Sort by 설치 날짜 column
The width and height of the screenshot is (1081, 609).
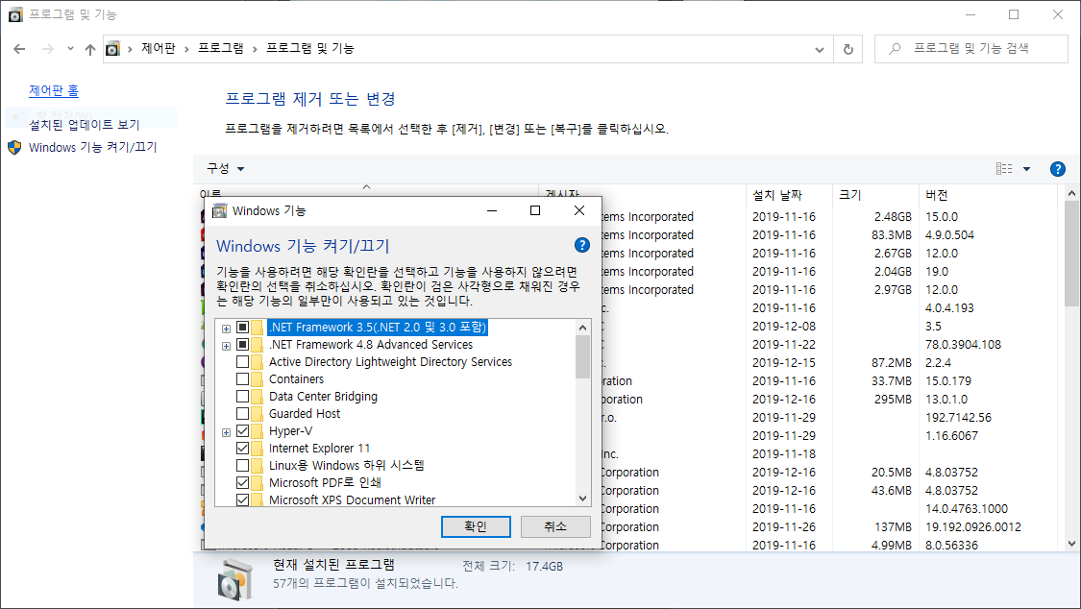tap(790, 195)
